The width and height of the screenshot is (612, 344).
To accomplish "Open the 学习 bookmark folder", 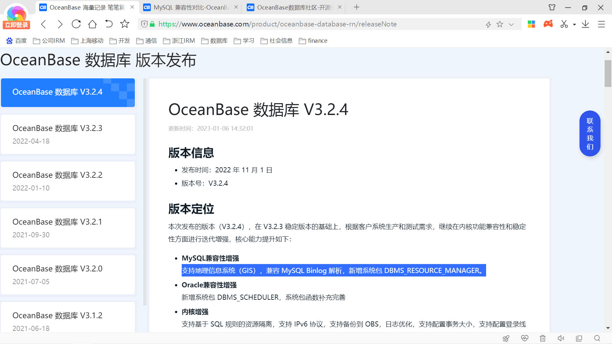I will pos(244,41).
